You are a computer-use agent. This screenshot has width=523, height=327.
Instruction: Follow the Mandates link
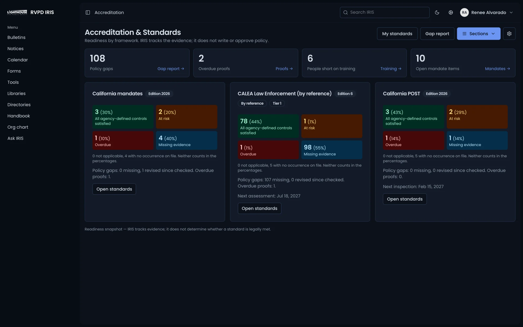point(497,69)
